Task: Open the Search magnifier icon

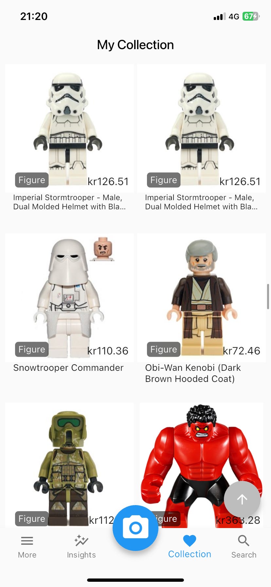Action: pyautogui.click(x=244, y=541)
